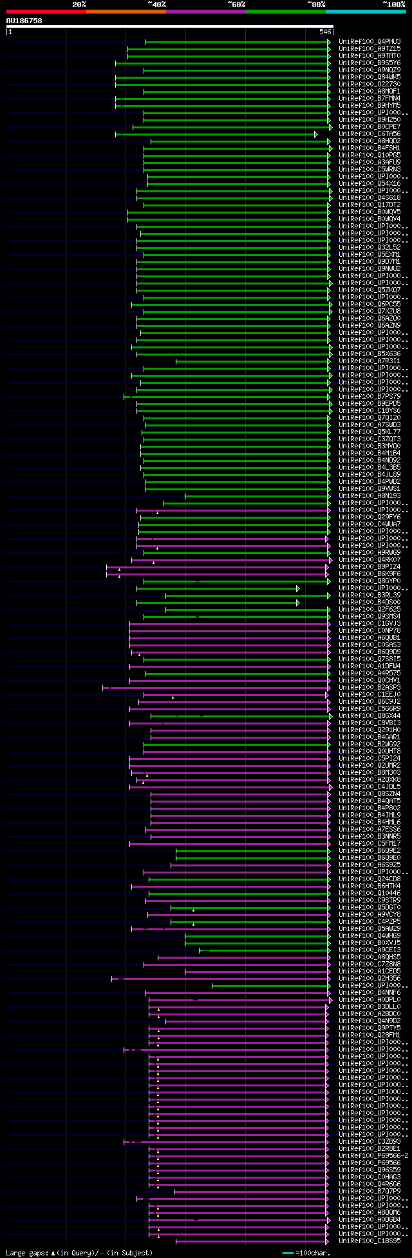Open hit UniRef100_B7FMN4

tap(370, 99)
